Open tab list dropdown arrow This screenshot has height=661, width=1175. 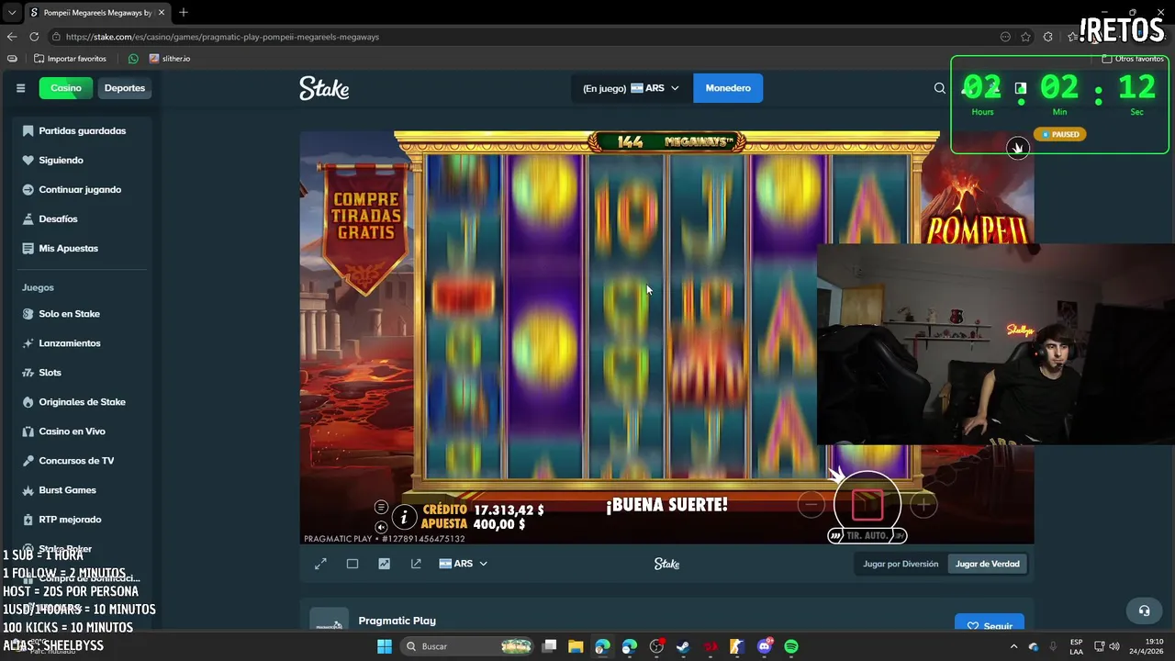pos(12,13)
